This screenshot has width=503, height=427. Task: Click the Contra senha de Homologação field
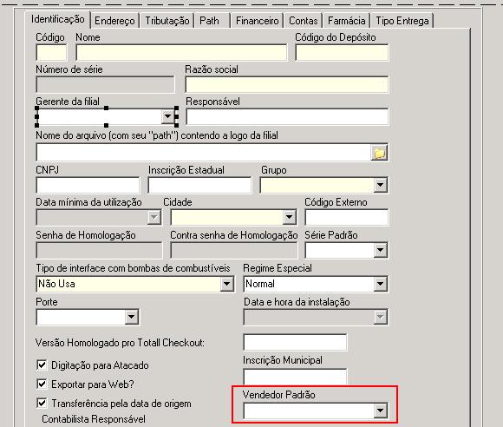[234, 250]
